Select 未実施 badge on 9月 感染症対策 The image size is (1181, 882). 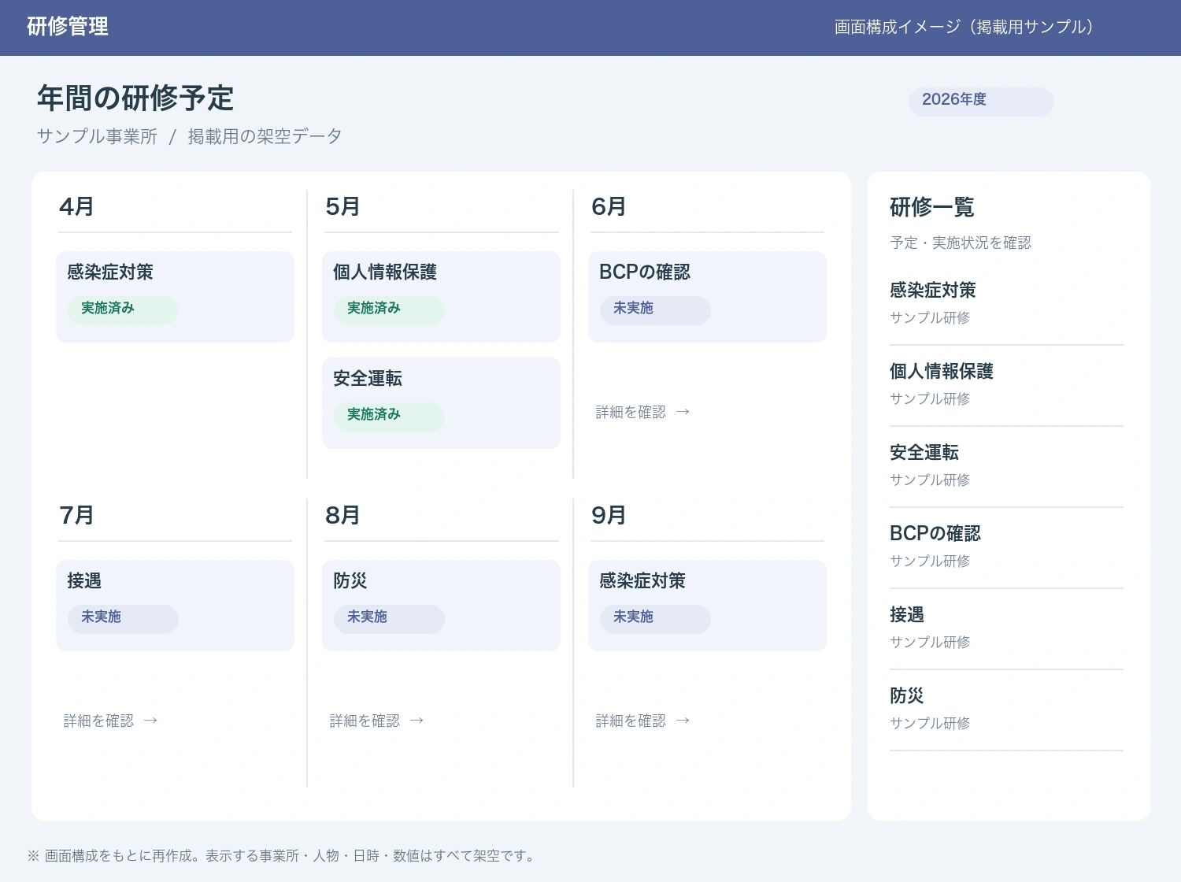tap(655, 618)
